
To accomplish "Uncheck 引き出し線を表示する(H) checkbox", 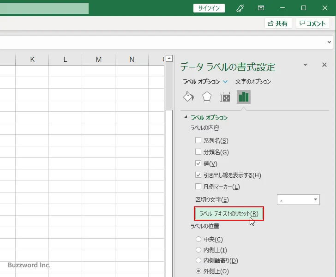I will (x=198, y=175).
